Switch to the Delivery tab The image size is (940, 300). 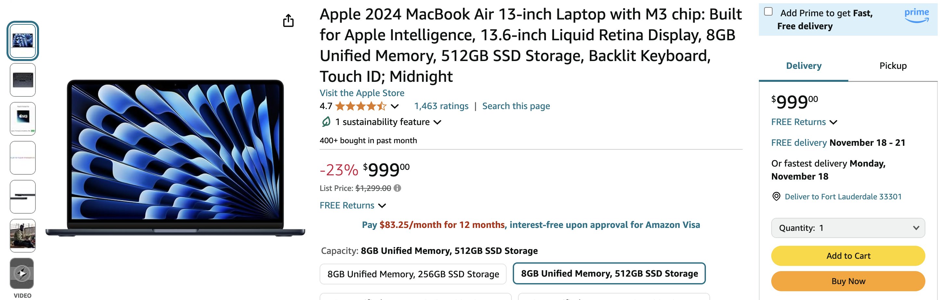pyautogui.click(x=803, y=66)
